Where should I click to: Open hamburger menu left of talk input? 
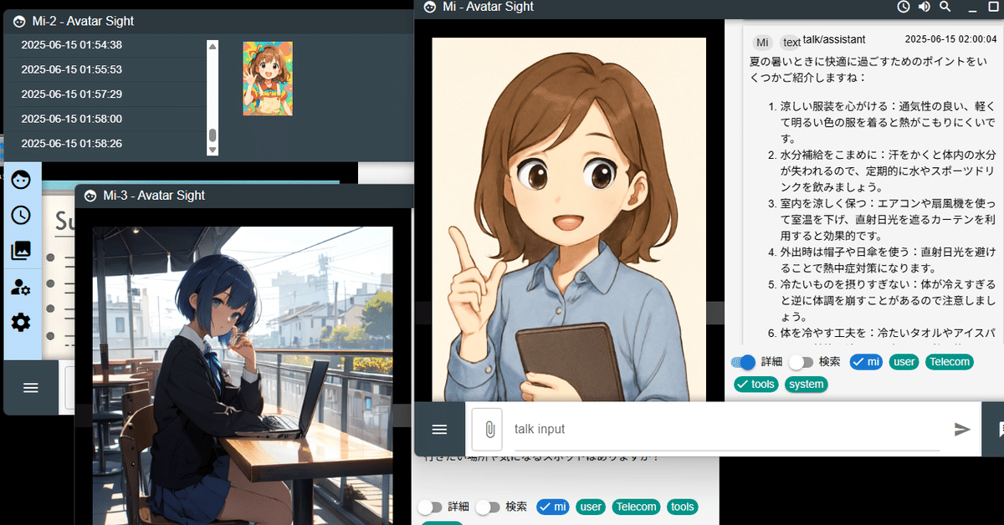pos(439,430)
